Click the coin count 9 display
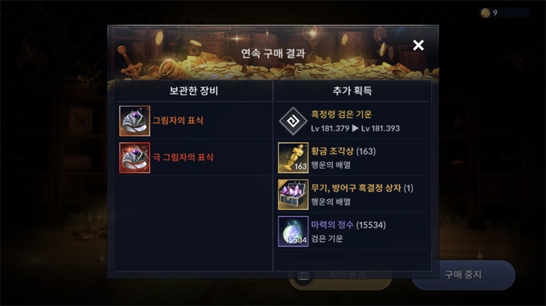 [x=495, y=13]
